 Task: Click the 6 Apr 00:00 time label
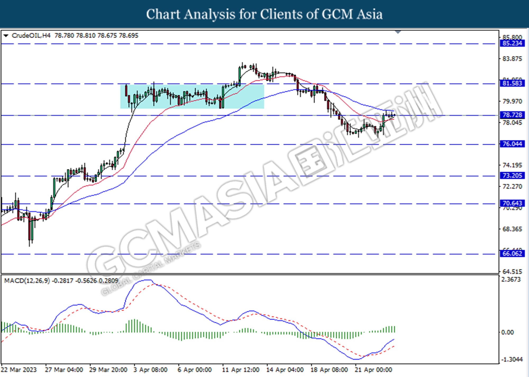point(195,370)
